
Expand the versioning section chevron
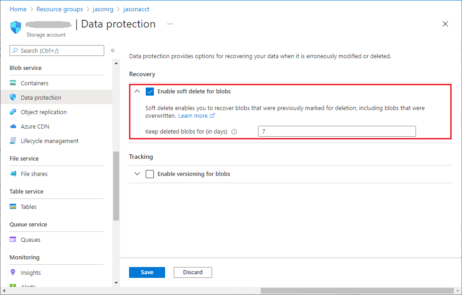[137, 174]
